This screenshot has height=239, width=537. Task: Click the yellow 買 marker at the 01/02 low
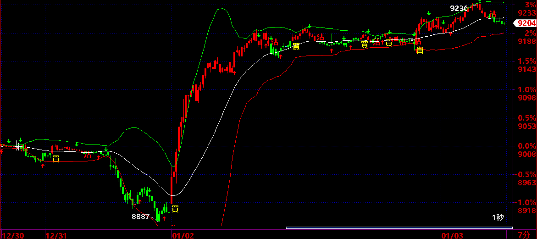[x=175, y=209]
